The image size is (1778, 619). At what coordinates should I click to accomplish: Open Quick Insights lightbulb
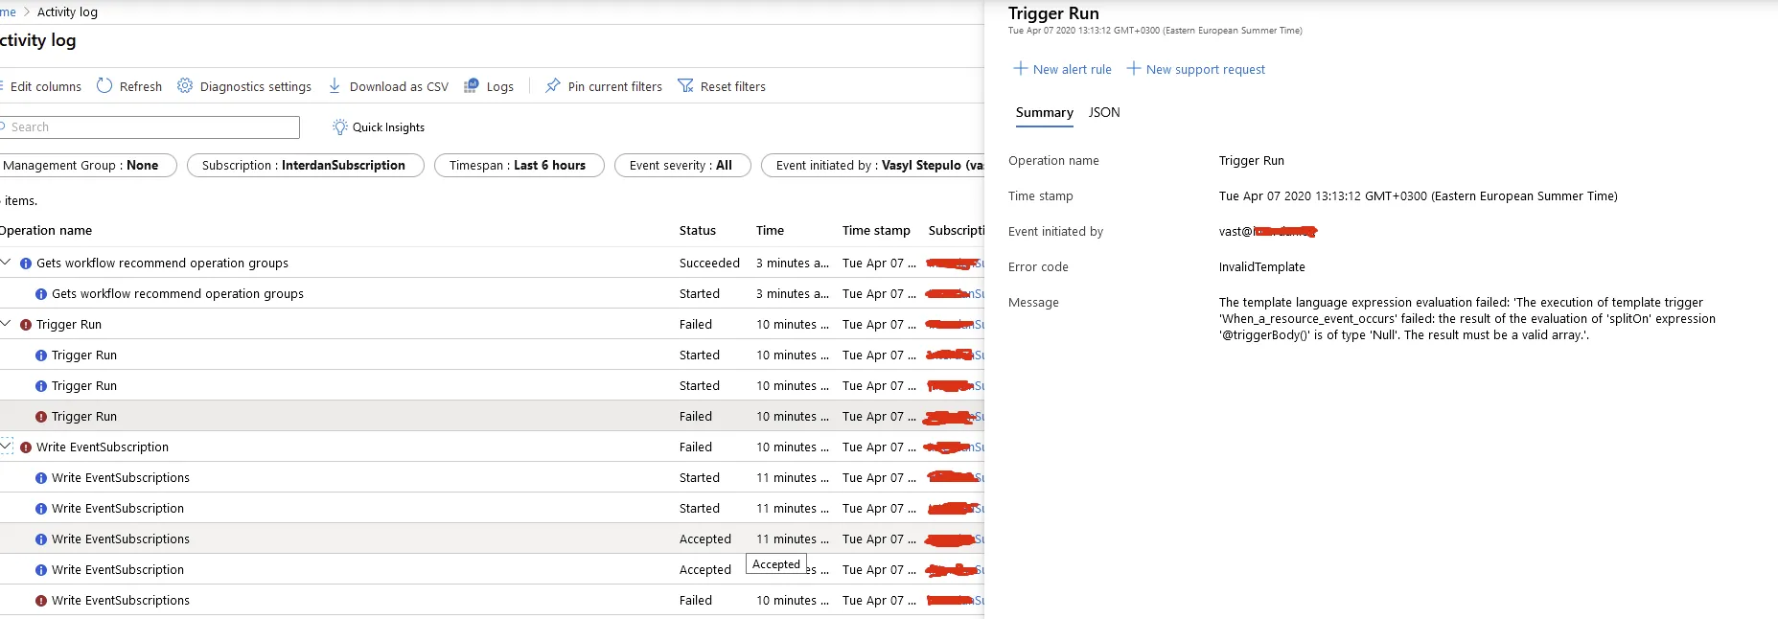339,127
